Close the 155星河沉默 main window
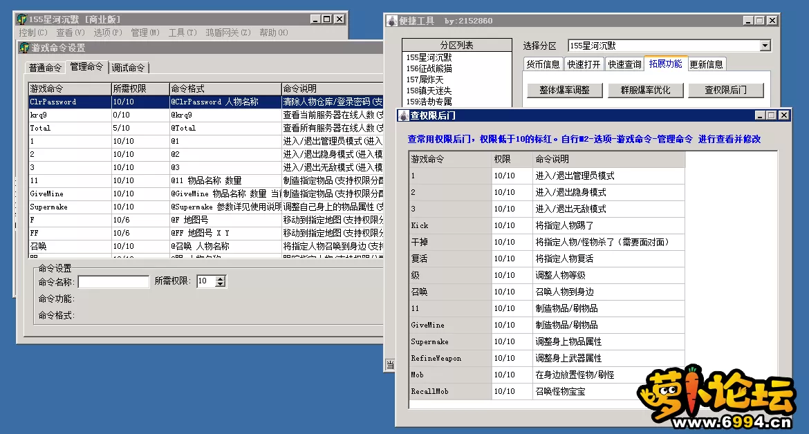This screenshot has height=434, width=809. pyautogui.click(x=340, y=19)
